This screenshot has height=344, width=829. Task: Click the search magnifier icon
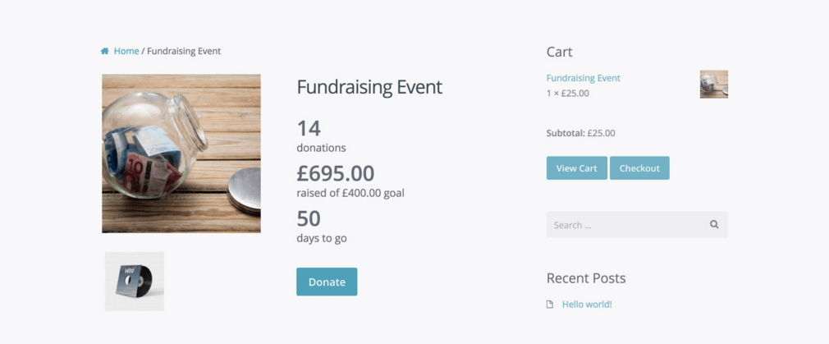click(714, 224)
